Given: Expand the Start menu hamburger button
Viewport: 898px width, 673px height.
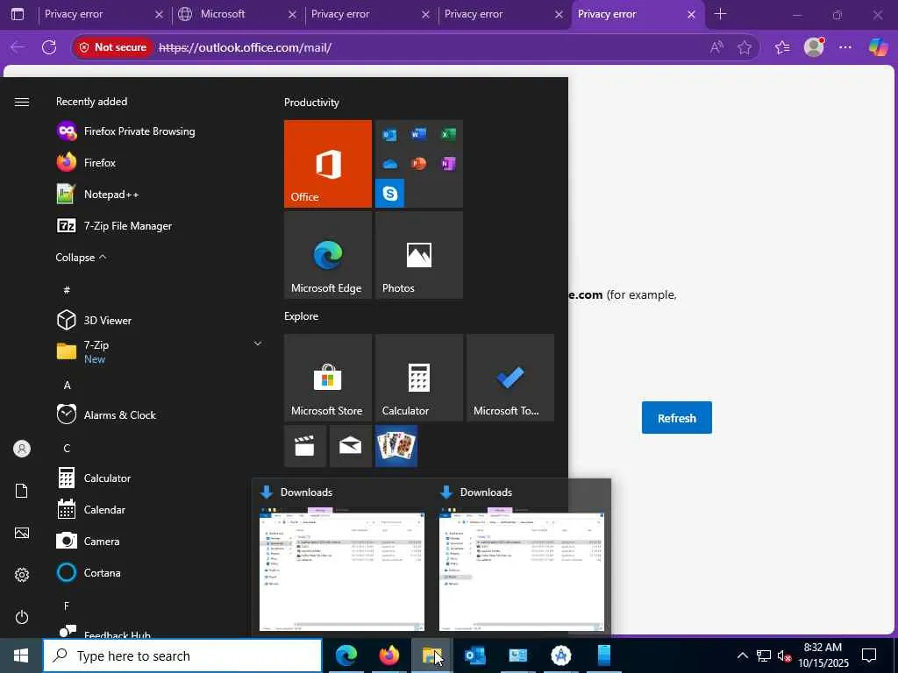Looking at the screenshot, I should [x=22, y=102].
